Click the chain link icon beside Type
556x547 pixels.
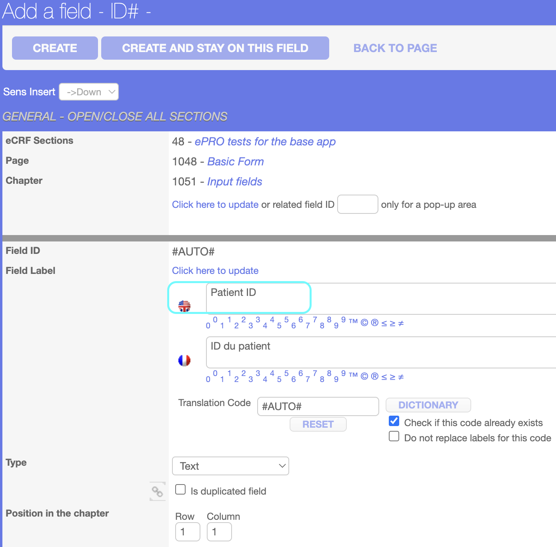tap(157, 491)
